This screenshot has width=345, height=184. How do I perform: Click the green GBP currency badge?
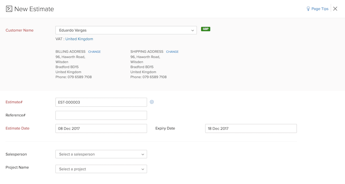(206, 29)
